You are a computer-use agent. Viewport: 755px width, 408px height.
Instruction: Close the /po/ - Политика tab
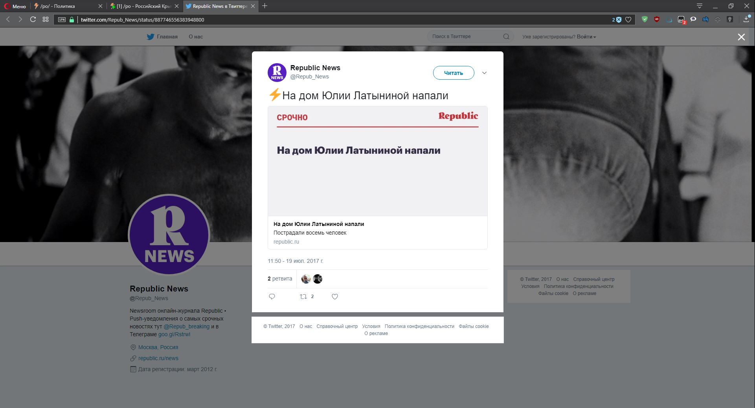tap(100, 6)
